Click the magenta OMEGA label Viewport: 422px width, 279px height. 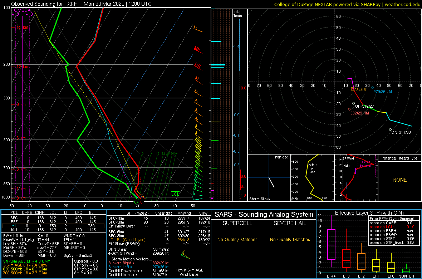click(22, 10)
